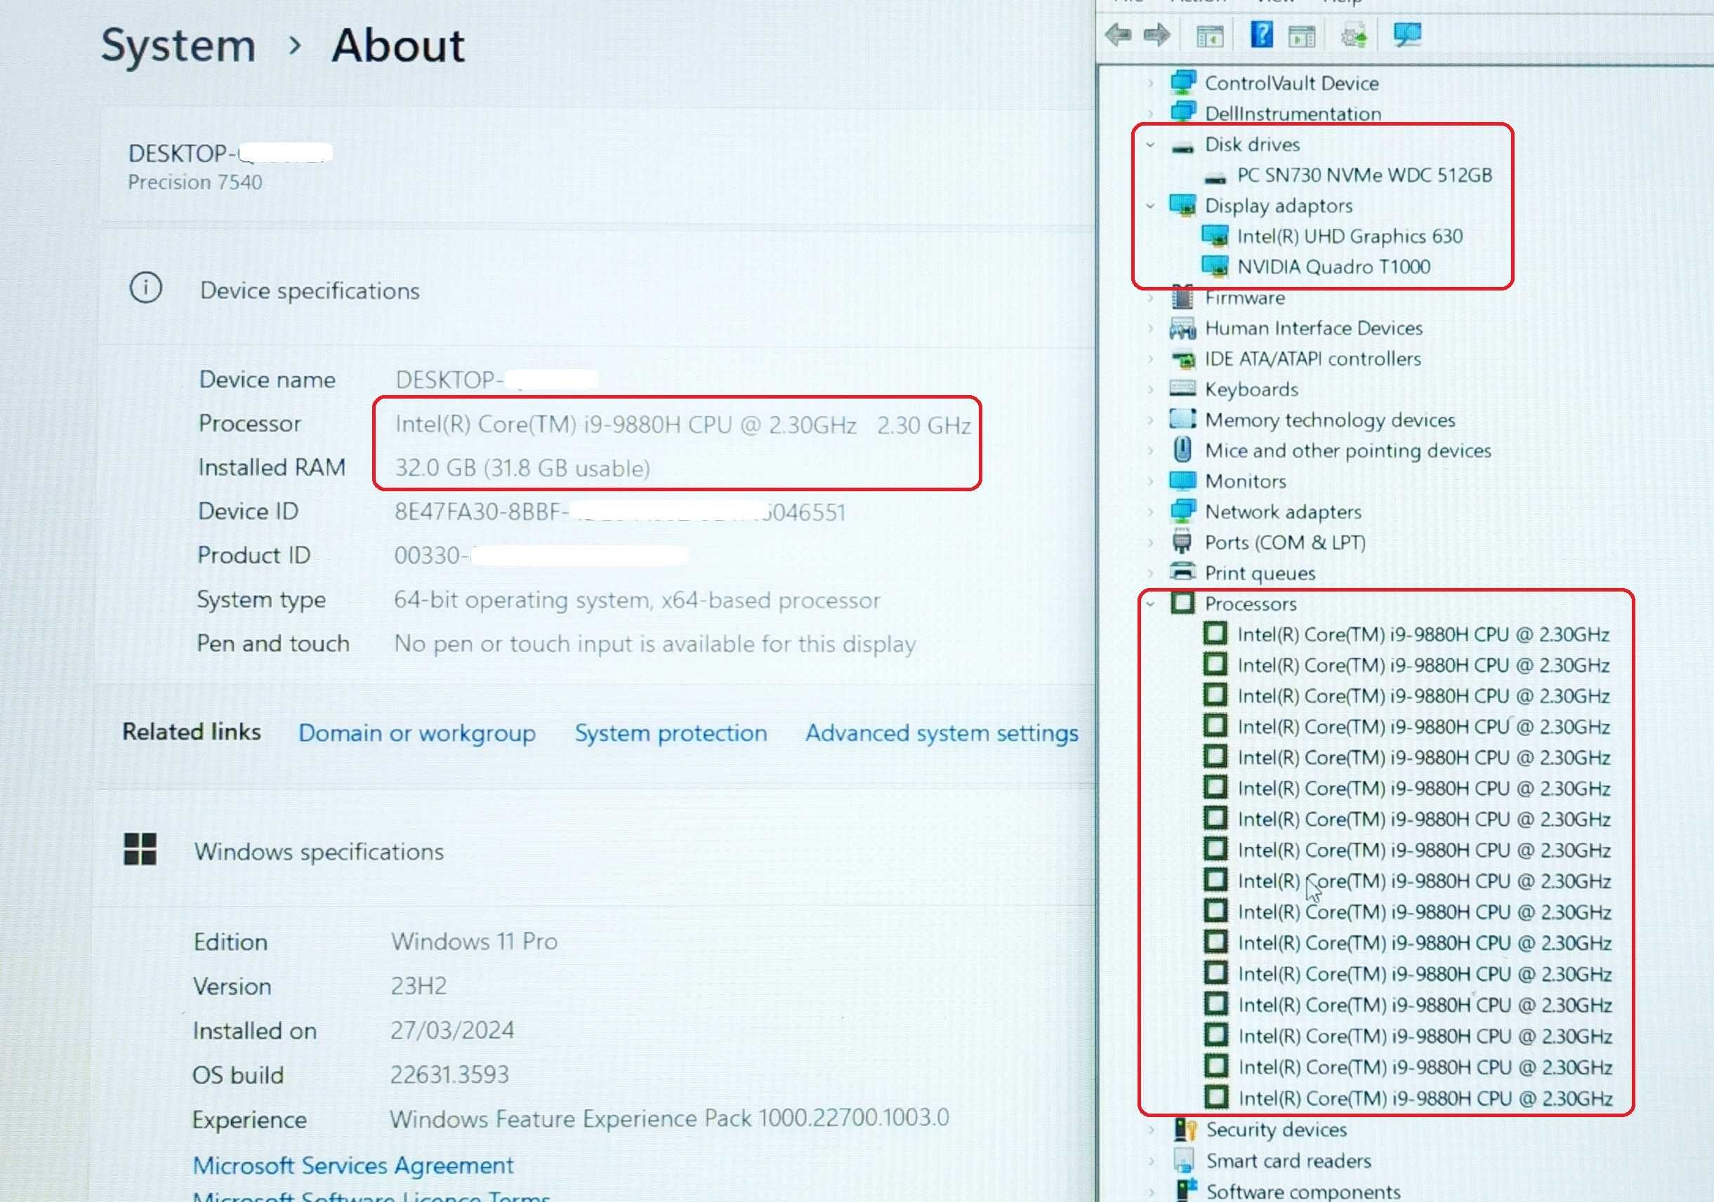1714x1202 pixels.
Task: Go back to System in breadcrumb
Action: (x=178, y=46)
